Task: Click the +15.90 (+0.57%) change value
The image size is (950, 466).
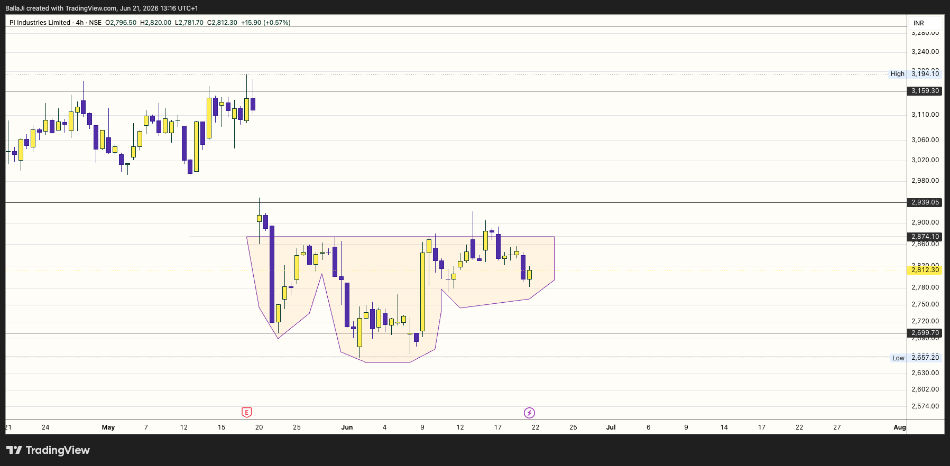Action: tap(265, 23)
